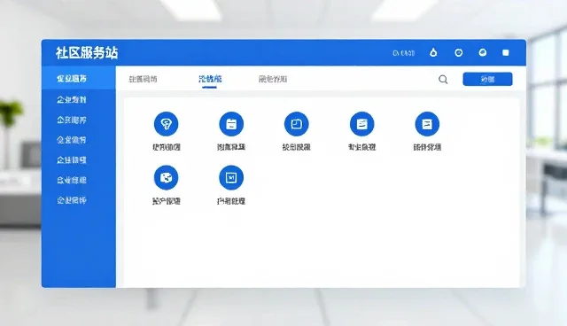567x326 pixels.
Task: Click the white square icon in the header
Action: point(506,53)
